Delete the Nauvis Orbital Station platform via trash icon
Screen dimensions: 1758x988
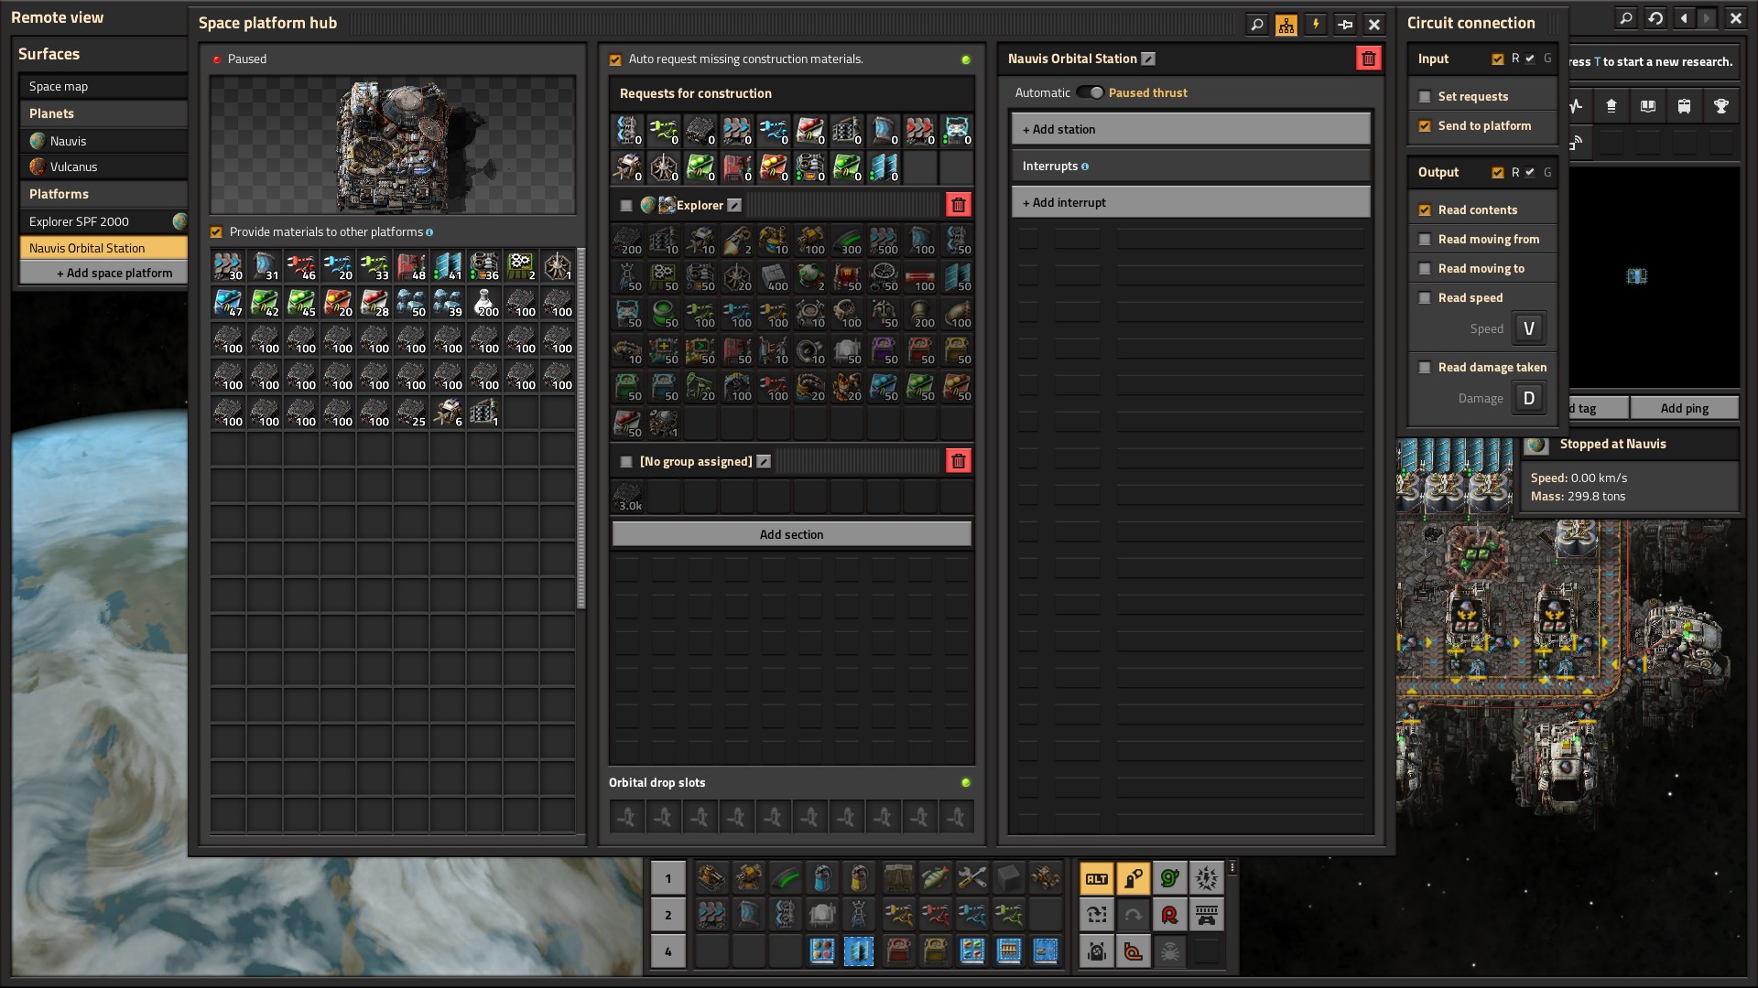1368,59
